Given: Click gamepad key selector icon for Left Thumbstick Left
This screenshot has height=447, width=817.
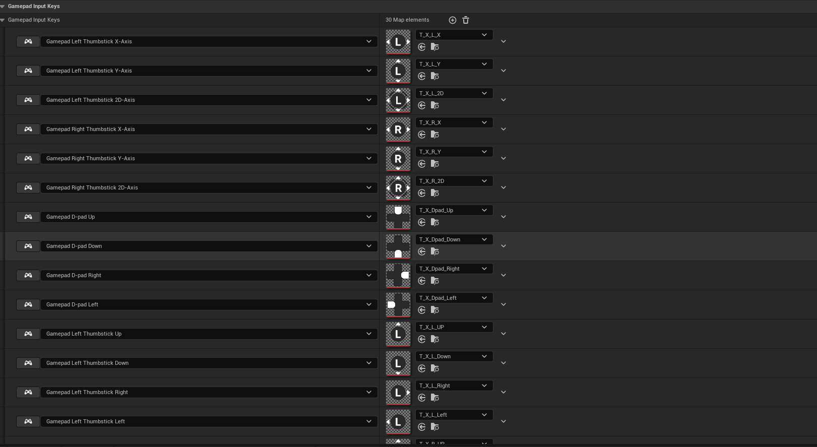Looking at the screenshot, I should [x=28, y=421].
